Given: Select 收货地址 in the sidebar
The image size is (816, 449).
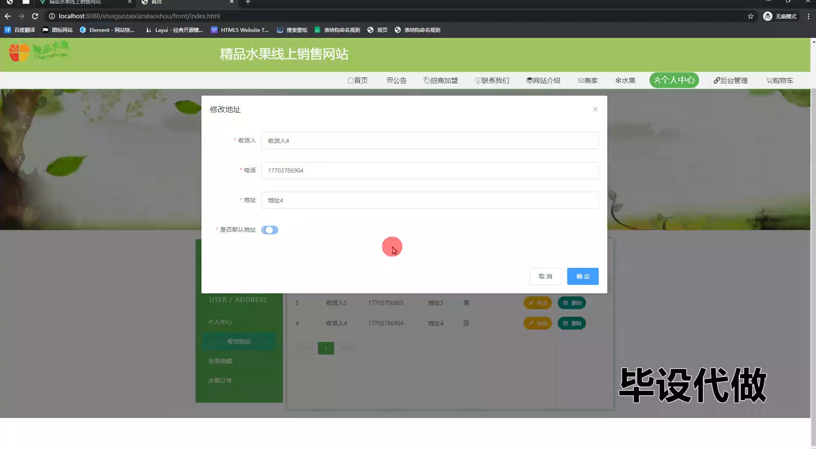Looking at the screenshot, I should tap(239, 341).
